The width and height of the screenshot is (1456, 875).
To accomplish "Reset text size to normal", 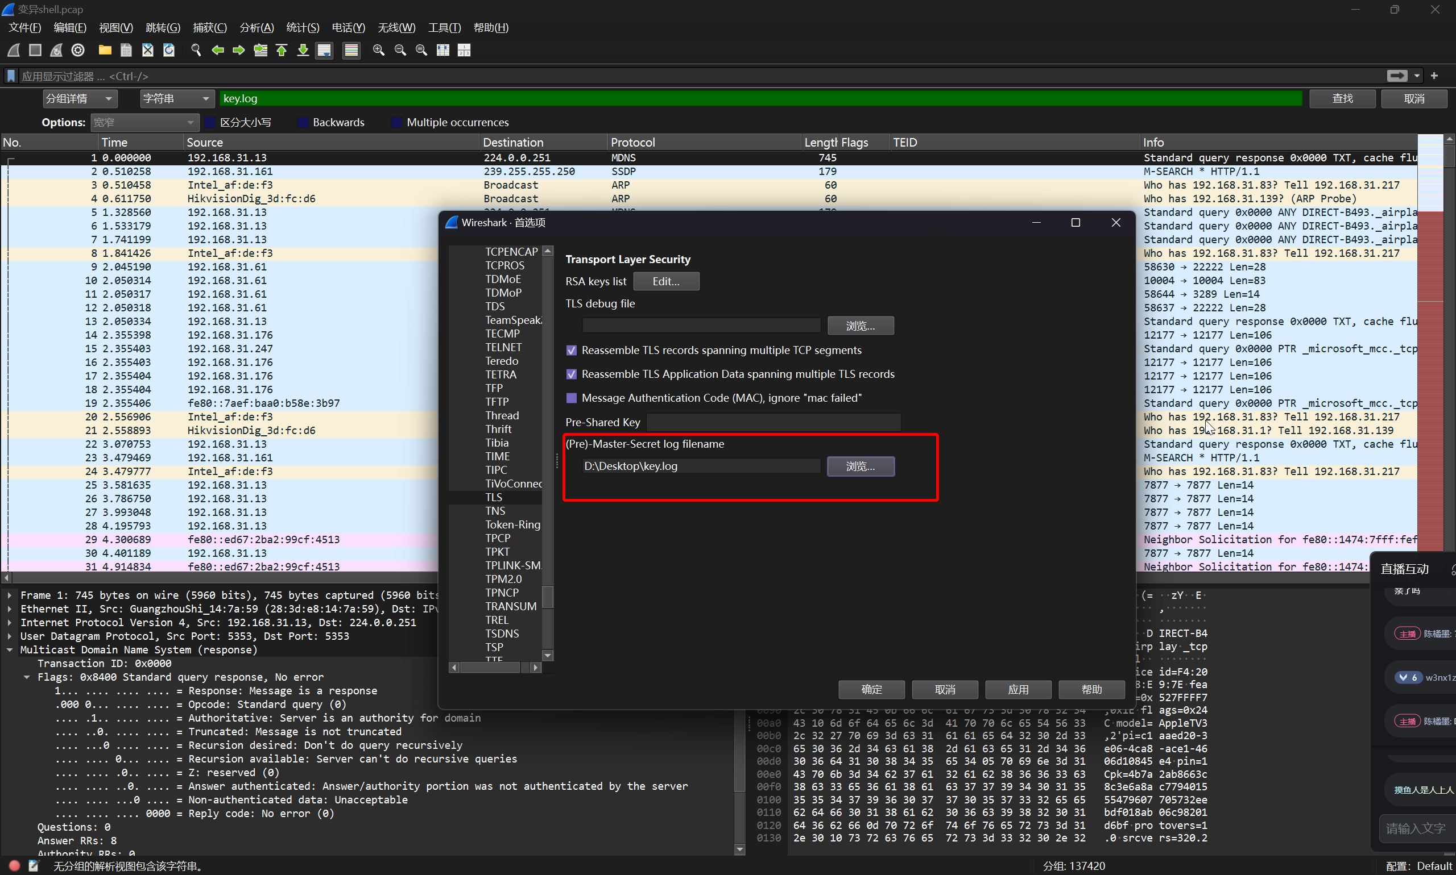I will pyautogui.click(x=421, y=50).
